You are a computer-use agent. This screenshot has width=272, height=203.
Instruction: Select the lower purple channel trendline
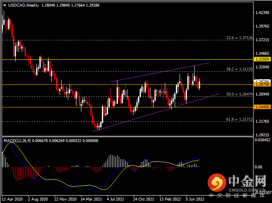tap(156, 113)
